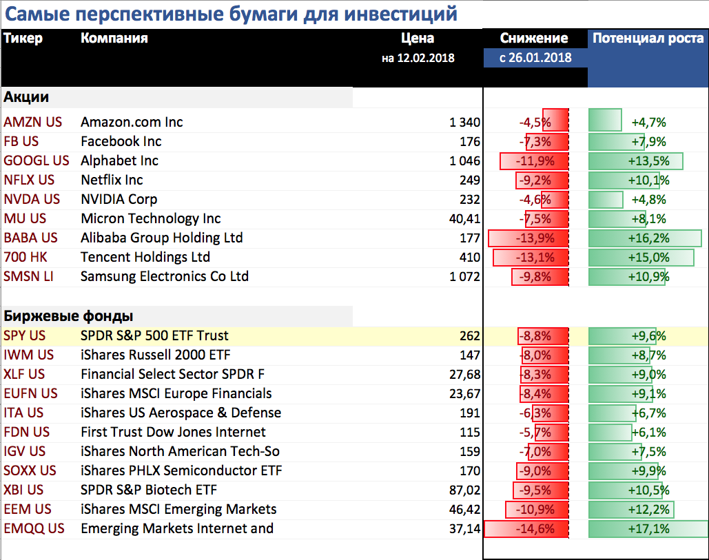This screenshot has height=560, width=709.
Task: Select ticker cell "GOOGL US"
Action: [37, 161]
